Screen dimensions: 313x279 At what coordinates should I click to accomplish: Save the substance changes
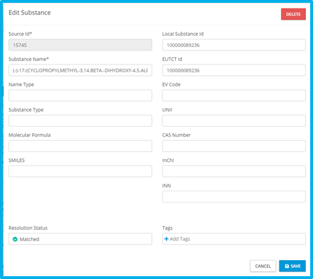pyautogui.click(x=293, y=266)
